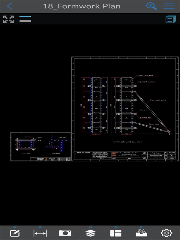
Task: Tap the "Formwork Vertical View" caption
Action: pos(127,142)
